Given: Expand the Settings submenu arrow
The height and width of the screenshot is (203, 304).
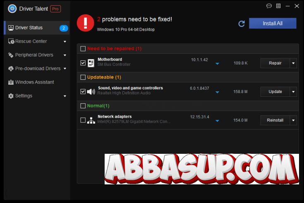Looking at the screenshot, I should pos(65,96).
